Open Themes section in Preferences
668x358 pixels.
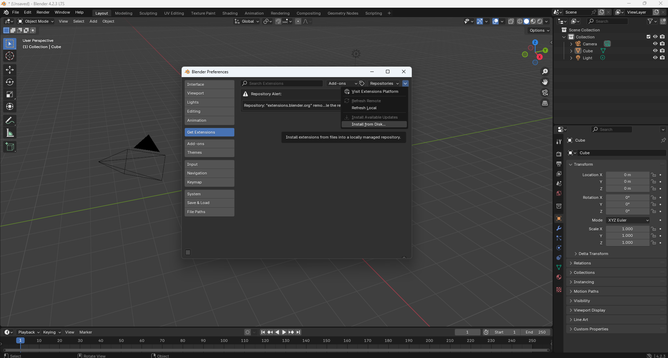click(209, 152)
